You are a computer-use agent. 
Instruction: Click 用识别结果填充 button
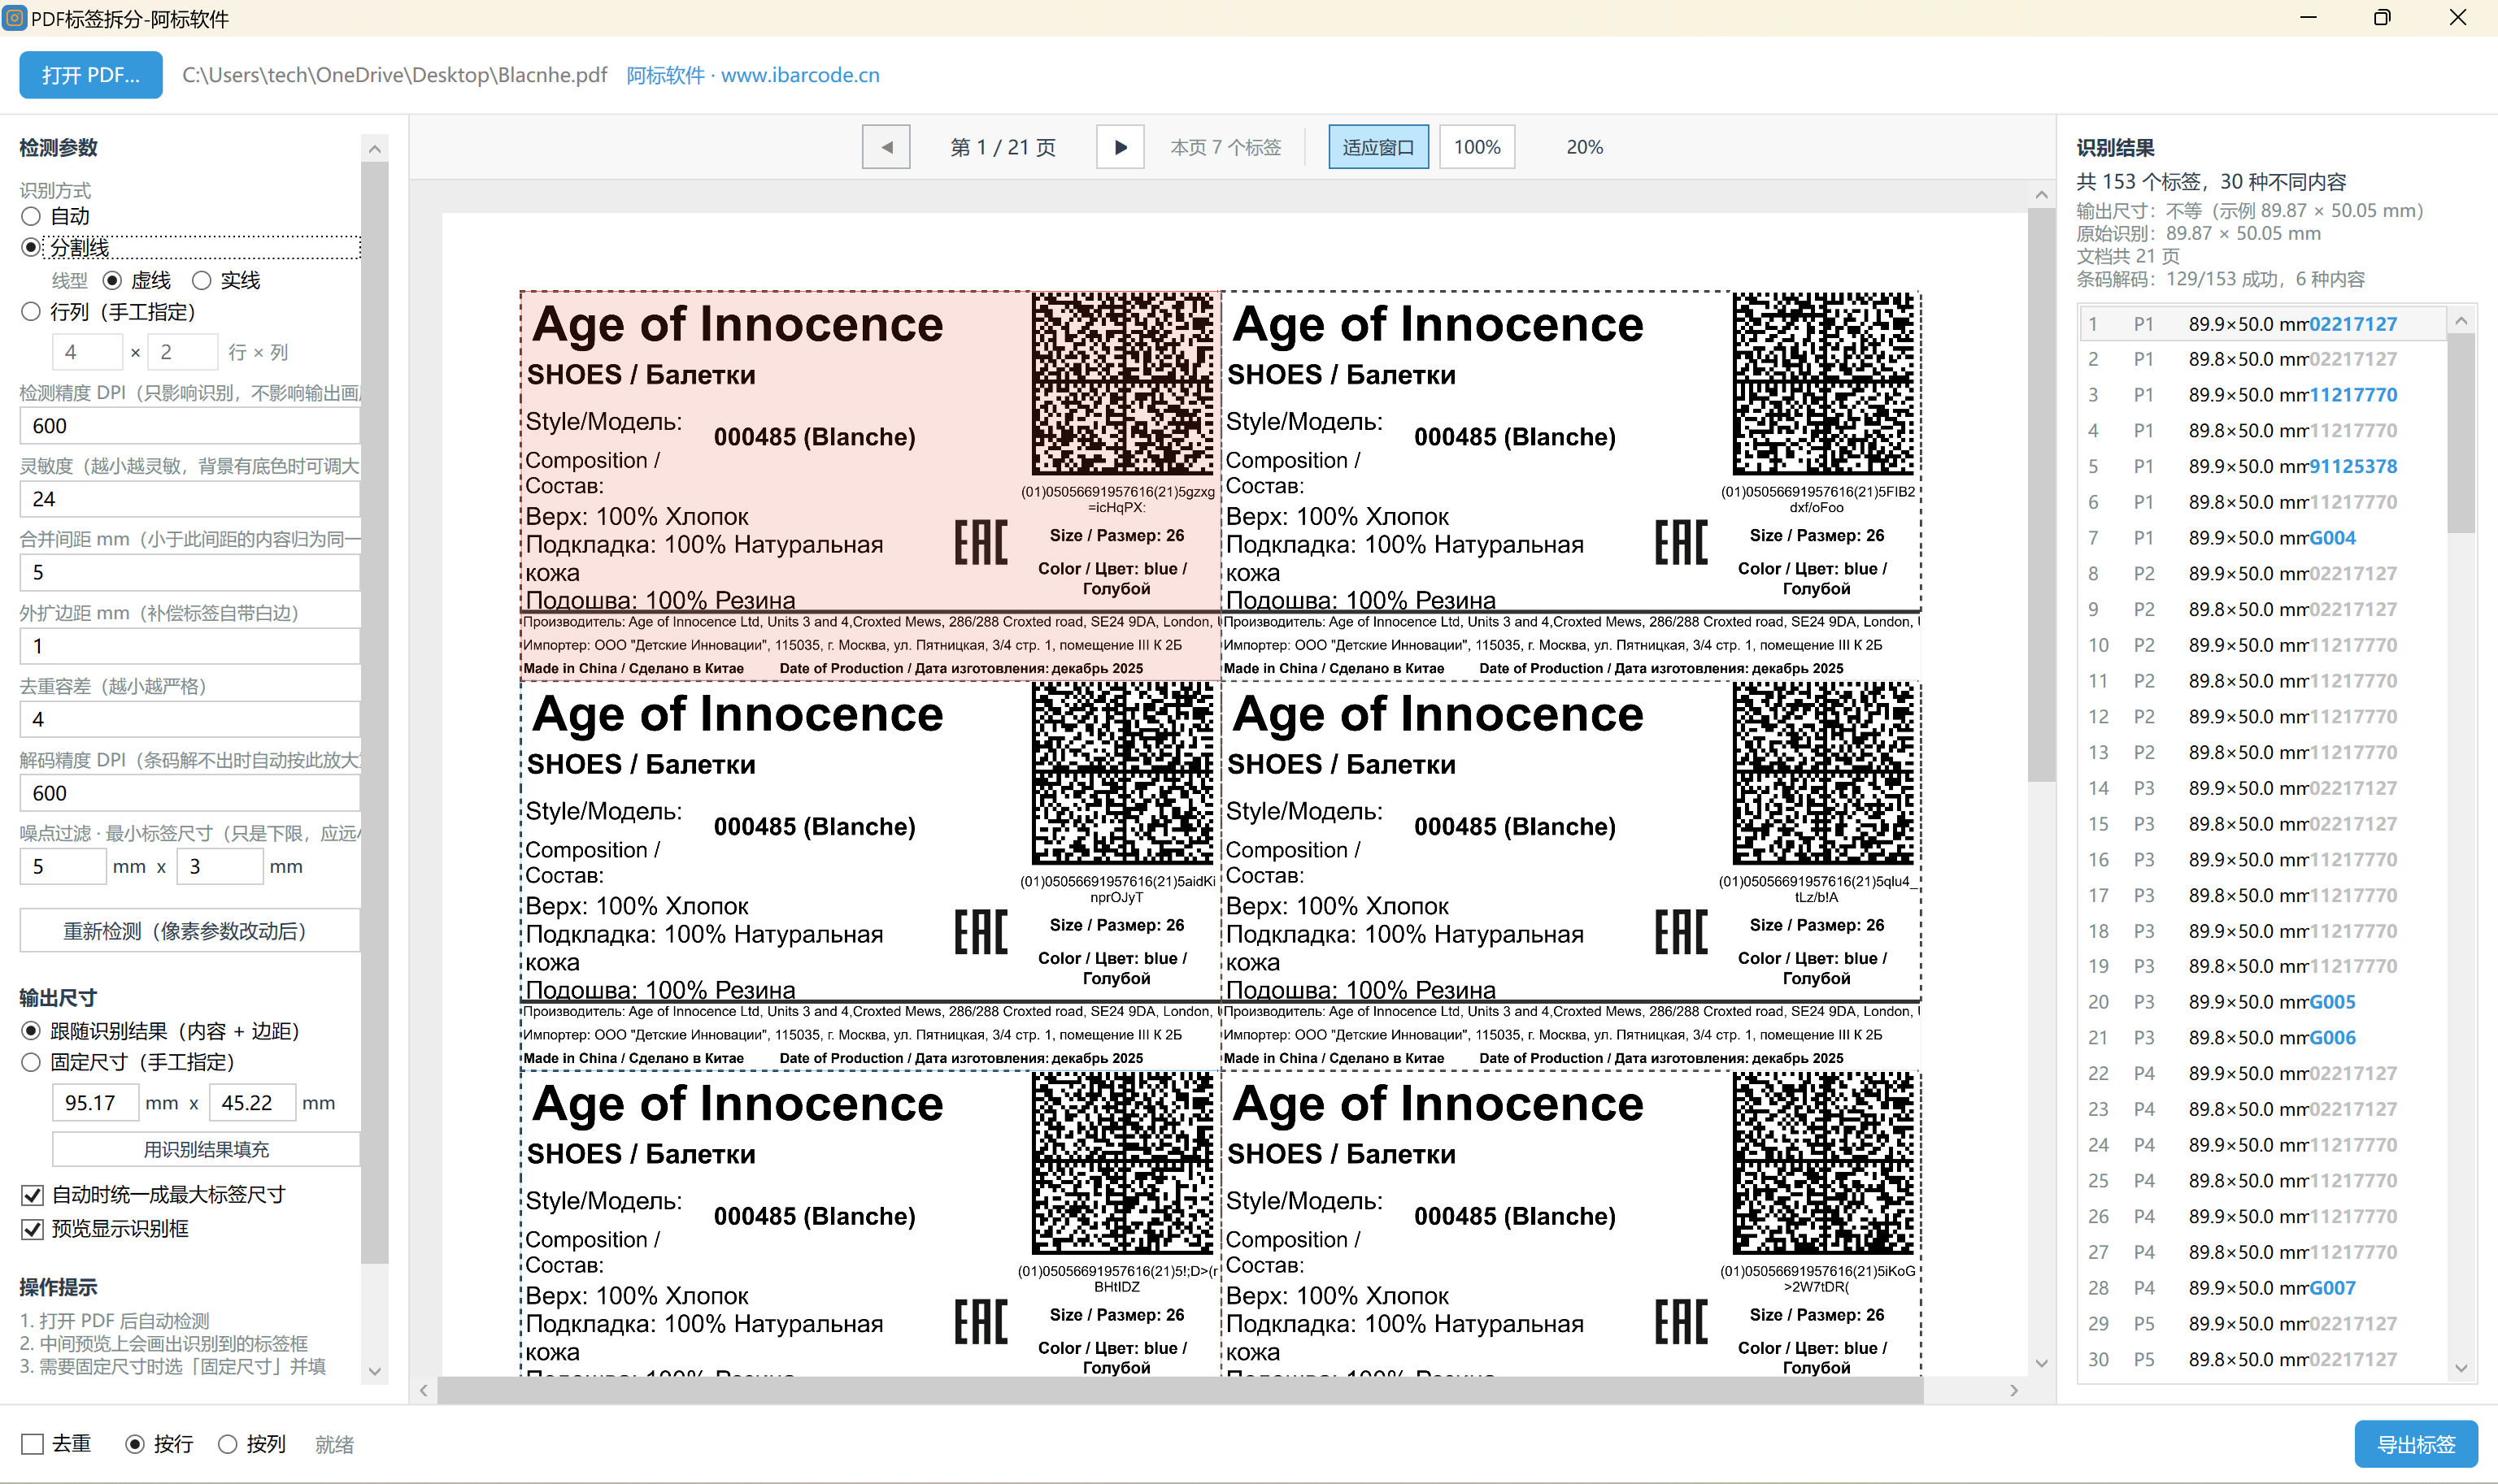coord(205,1149)
